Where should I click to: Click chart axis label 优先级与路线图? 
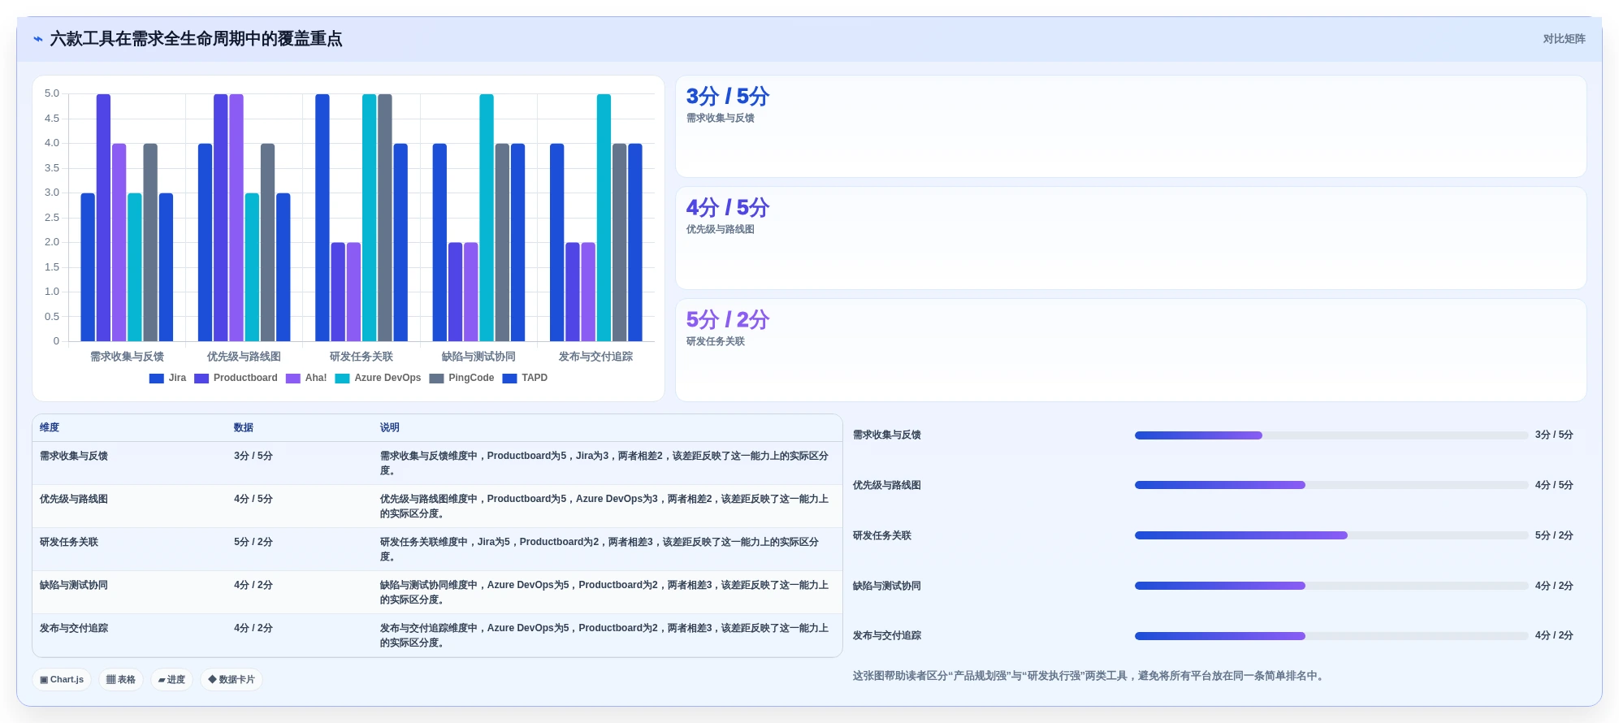tap(244, 357)
